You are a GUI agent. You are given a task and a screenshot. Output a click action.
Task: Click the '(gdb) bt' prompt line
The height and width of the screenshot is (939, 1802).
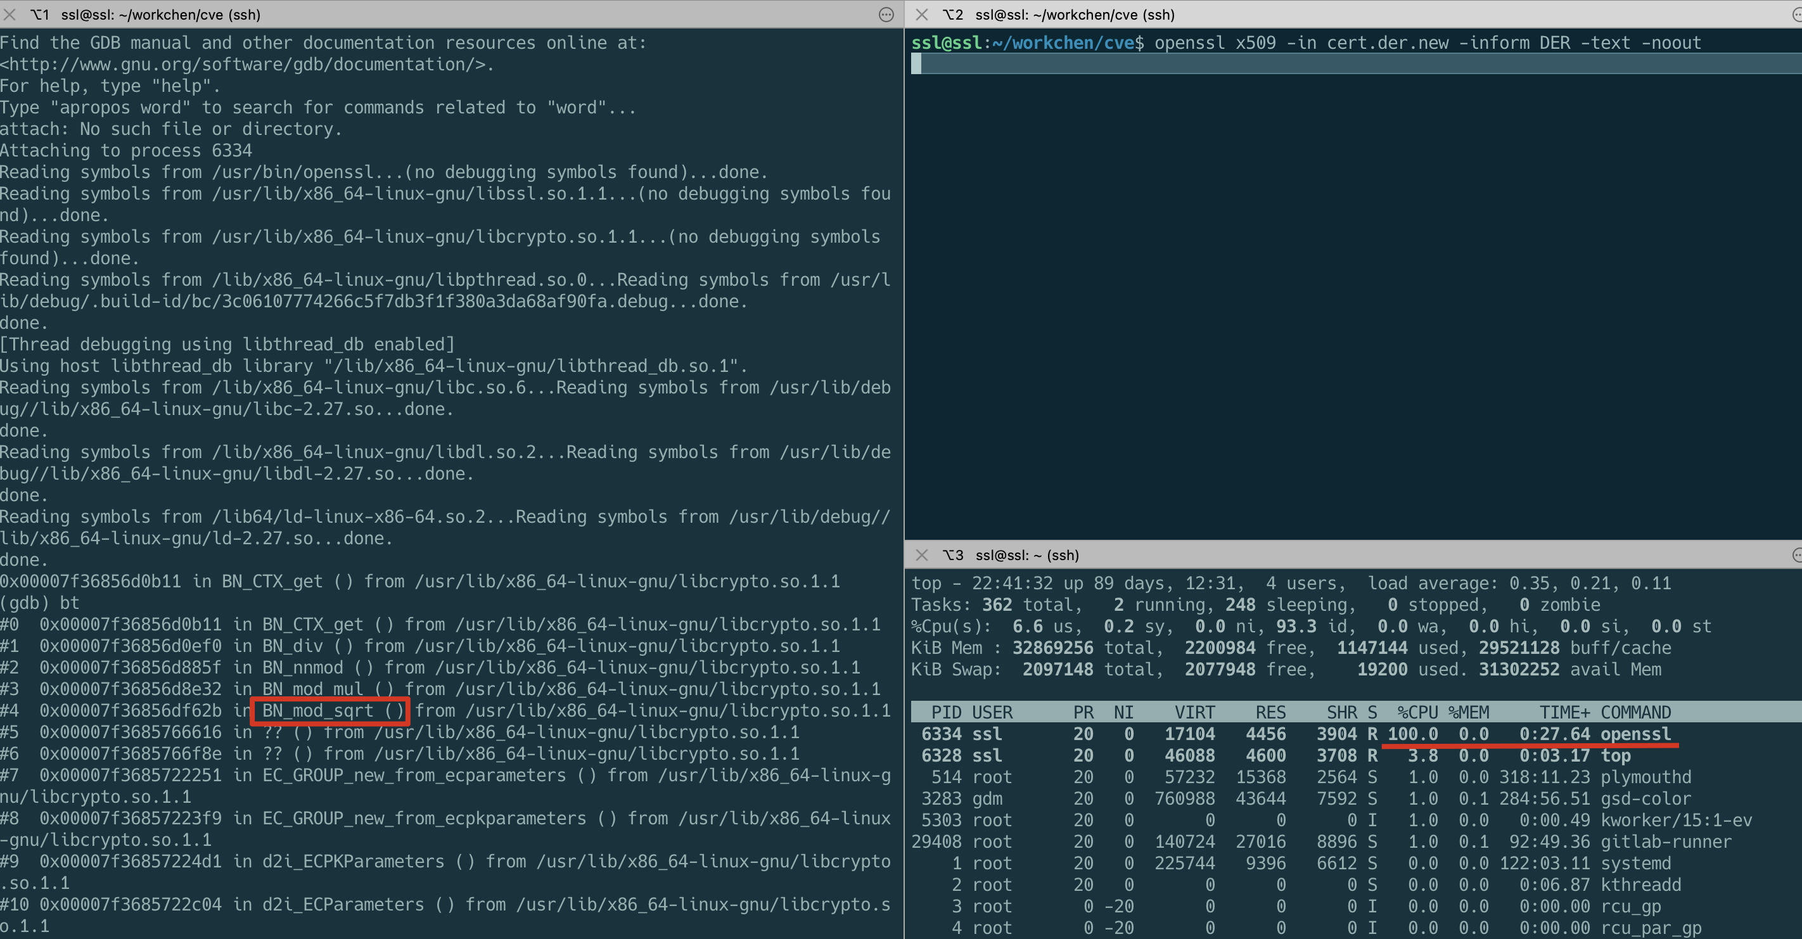pyautogui.click(x=40, y=603)
